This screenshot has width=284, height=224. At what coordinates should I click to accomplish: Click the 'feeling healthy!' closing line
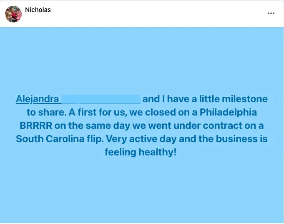coord(141,152)
